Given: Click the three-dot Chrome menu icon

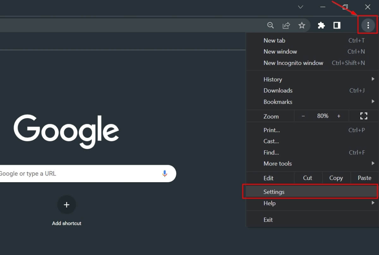Looking at the screenshot, I should [367, 25].
